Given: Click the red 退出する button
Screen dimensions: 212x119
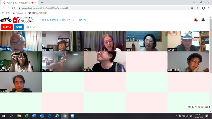Looking at the screenshot, I should coord(7,27).
